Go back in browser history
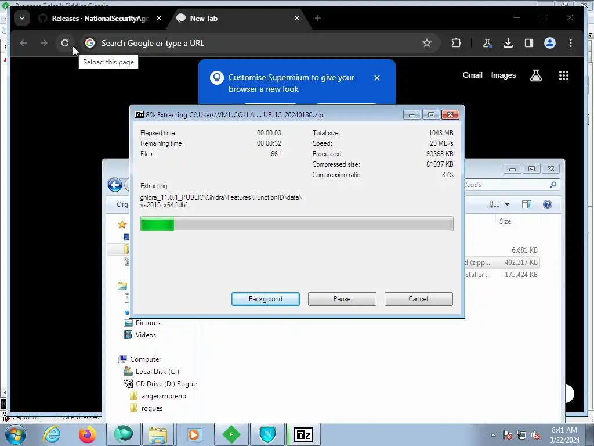This screenshot has height=446, width=594. (x=23, y=43)
